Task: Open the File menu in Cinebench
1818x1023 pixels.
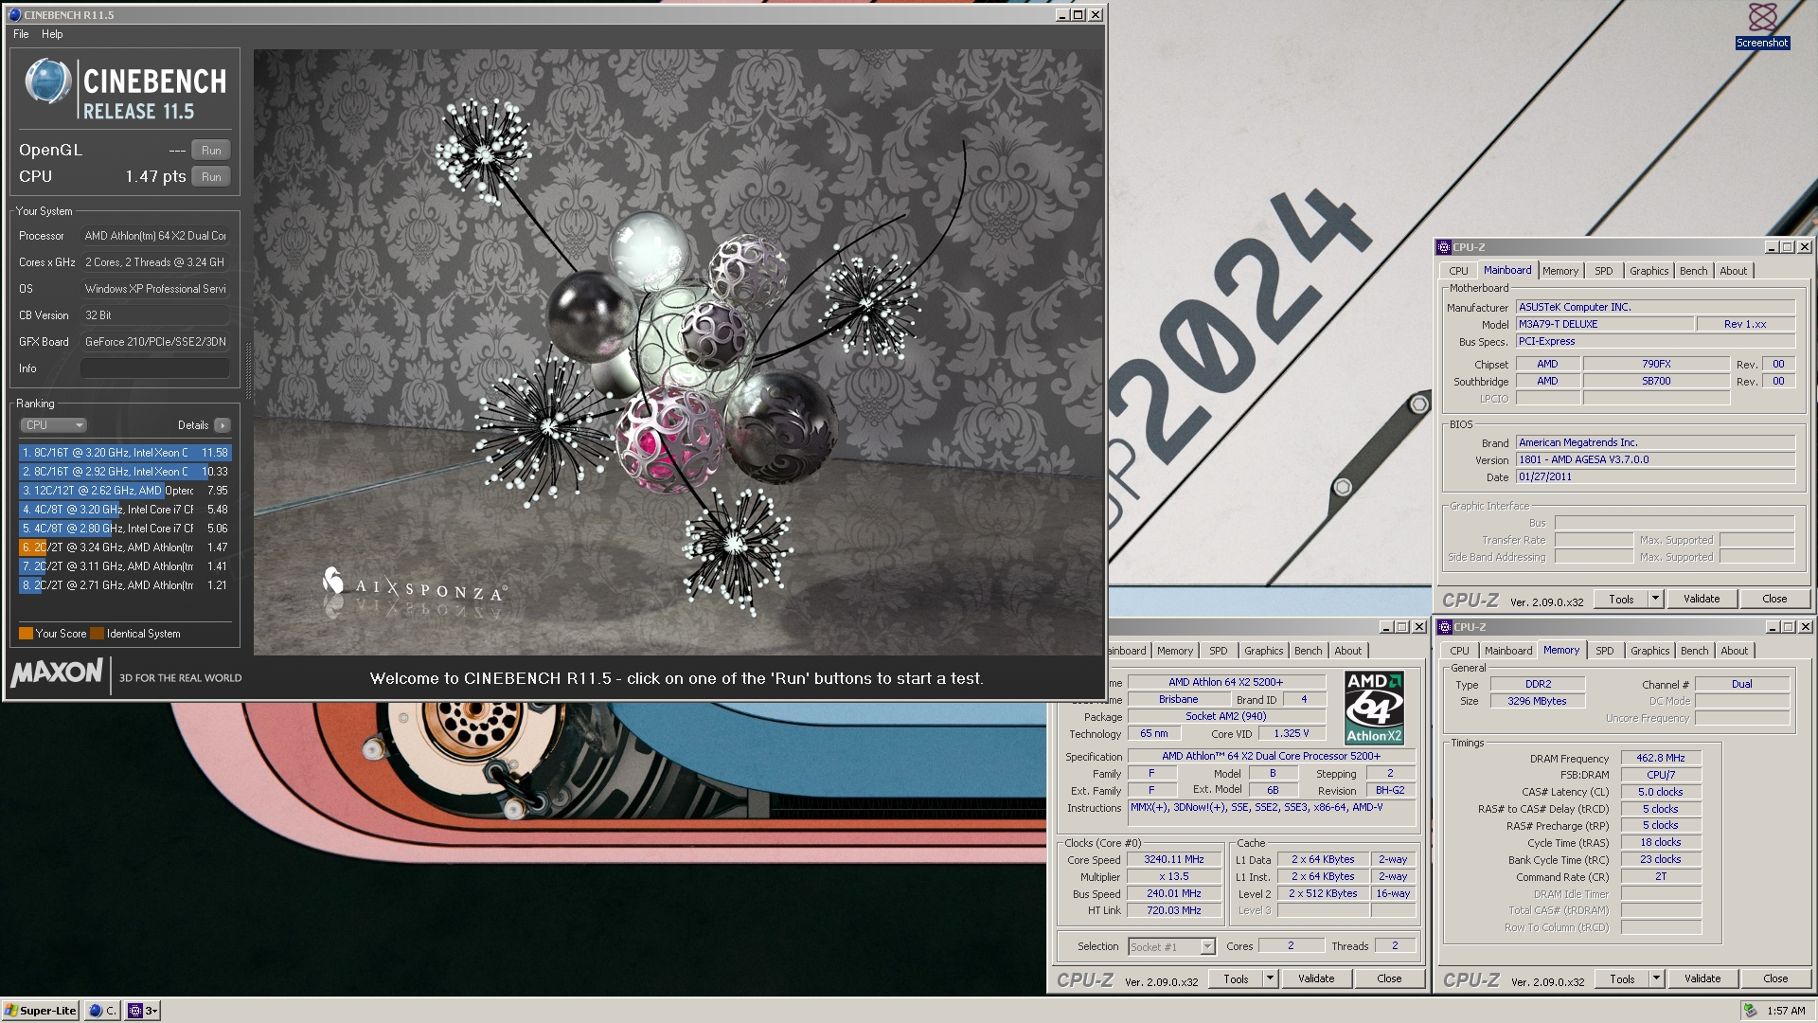Action: 21,34
